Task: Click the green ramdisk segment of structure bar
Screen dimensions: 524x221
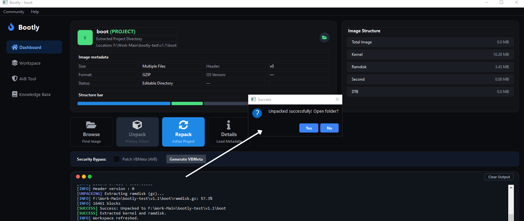Action: 187,103
